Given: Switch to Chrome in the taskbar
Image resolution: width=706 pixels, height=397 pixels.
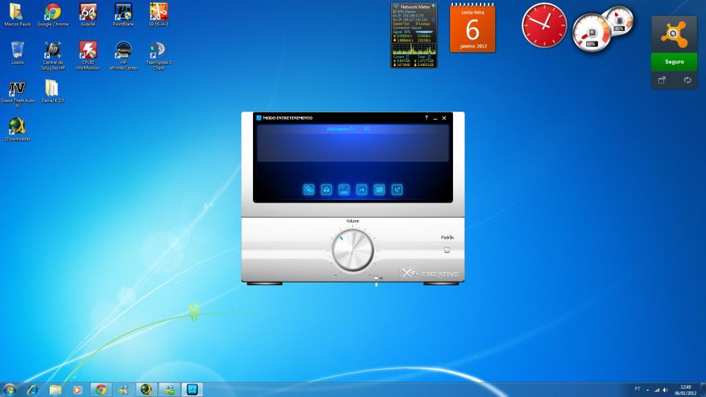Looking at the screenshot, I should 101,390.
